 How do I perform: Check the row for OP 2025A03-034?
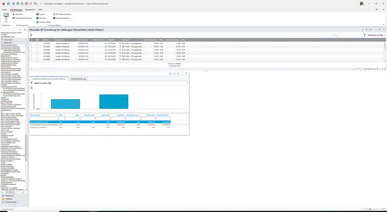pos(37,56)
